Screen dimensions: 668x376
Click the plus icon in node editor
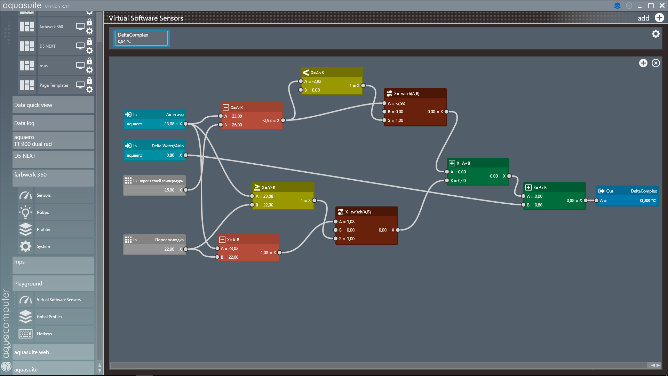[643, 63]
